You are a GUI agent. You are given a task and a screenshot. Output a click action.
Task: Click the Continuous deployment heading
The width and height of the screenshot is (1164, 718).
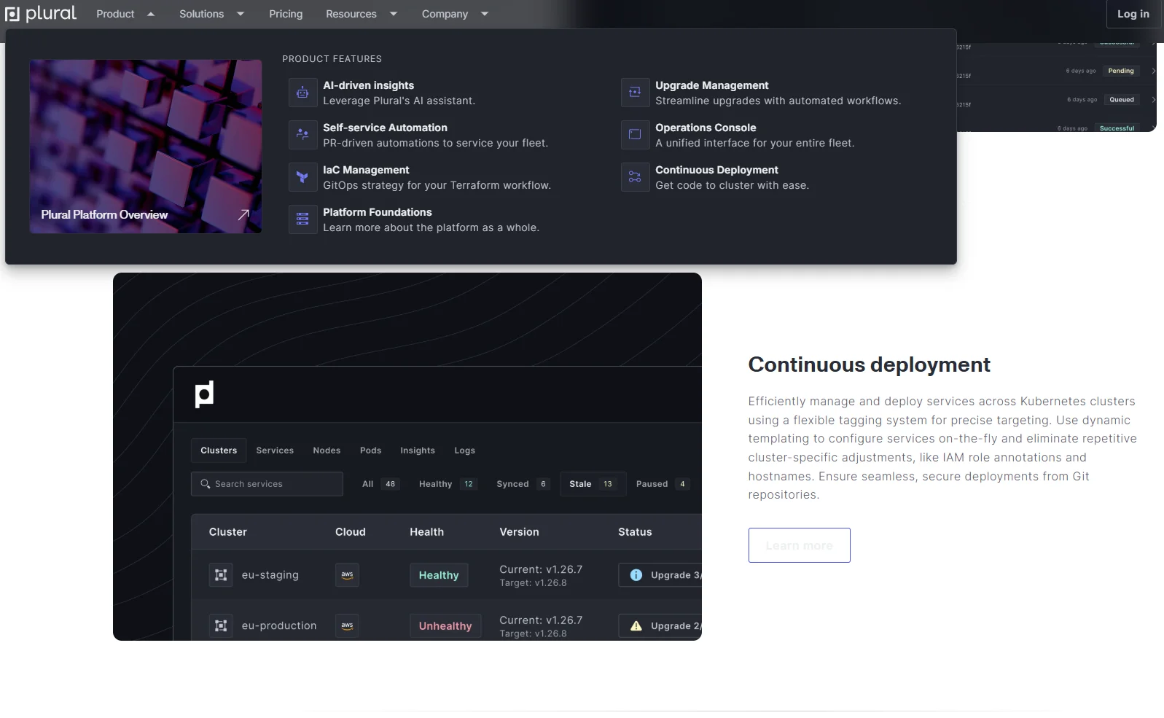(x=869, y=364)
